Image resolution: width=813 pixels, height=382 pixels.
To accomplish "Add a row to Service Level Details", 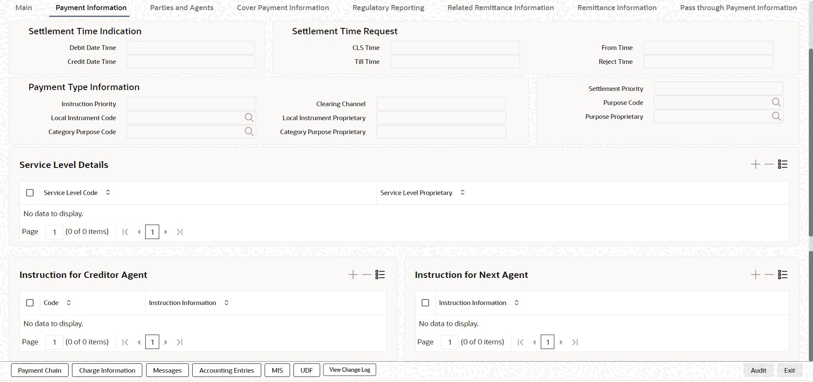I will (x=755, y=164).
